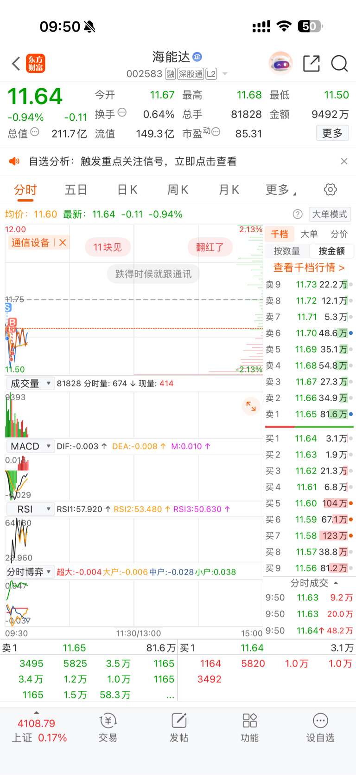This screenshot has width=356, height=775.
Task: Dismiss the 自选分析 notice banner
Action: (x=344, y=161)
